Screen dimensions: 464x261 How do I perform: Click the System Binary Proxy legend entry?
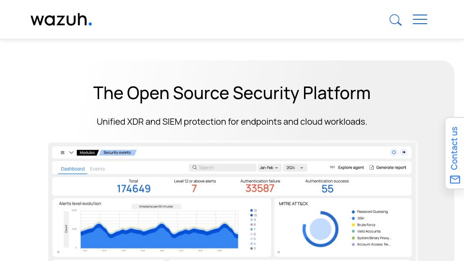click(x=371, y=238)
